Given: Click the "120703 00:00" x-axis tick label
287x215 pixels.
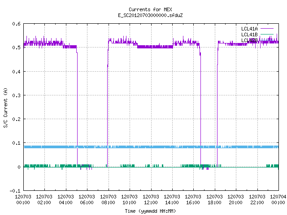Looking at the screenshot, I should point(23,200).
